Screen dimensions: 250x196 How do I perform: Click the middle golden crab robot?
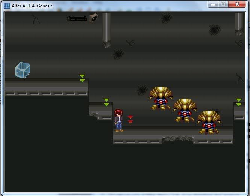[185, 110]
